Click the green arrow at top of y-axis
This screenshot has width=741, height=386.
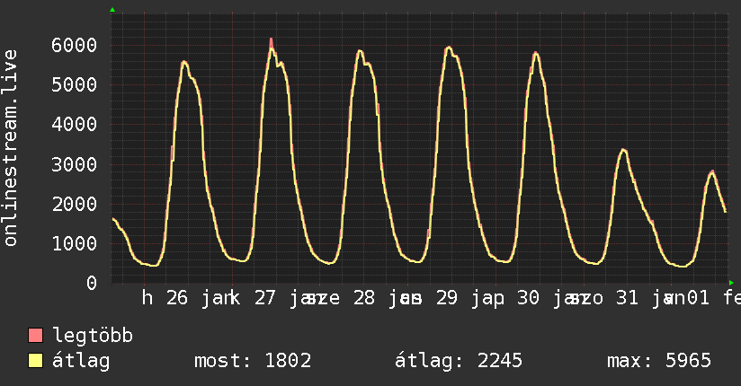click(112, 10)
